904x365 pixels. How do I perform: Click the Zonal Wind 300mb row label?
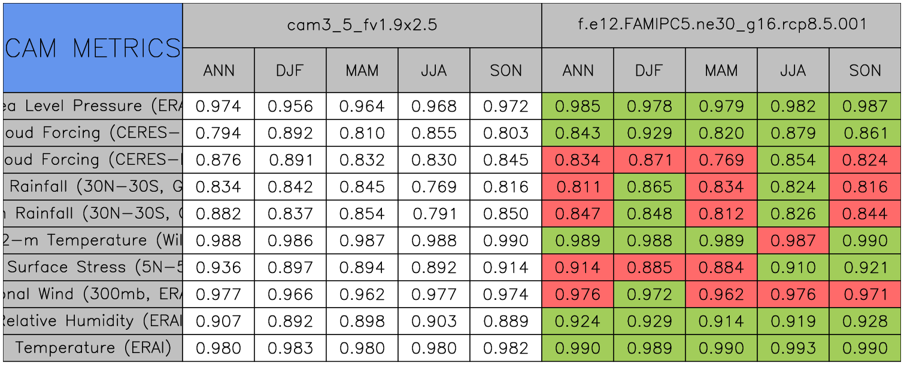(x=92, y=294)
